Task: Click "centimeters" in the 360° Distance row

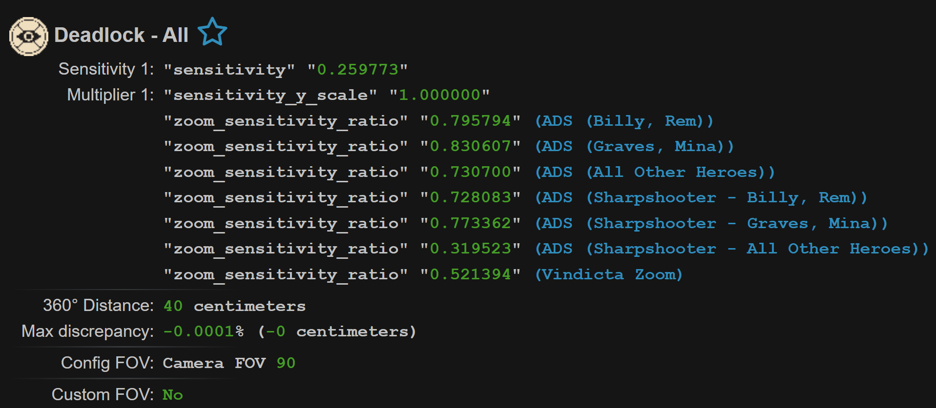Action: (250, 306)
